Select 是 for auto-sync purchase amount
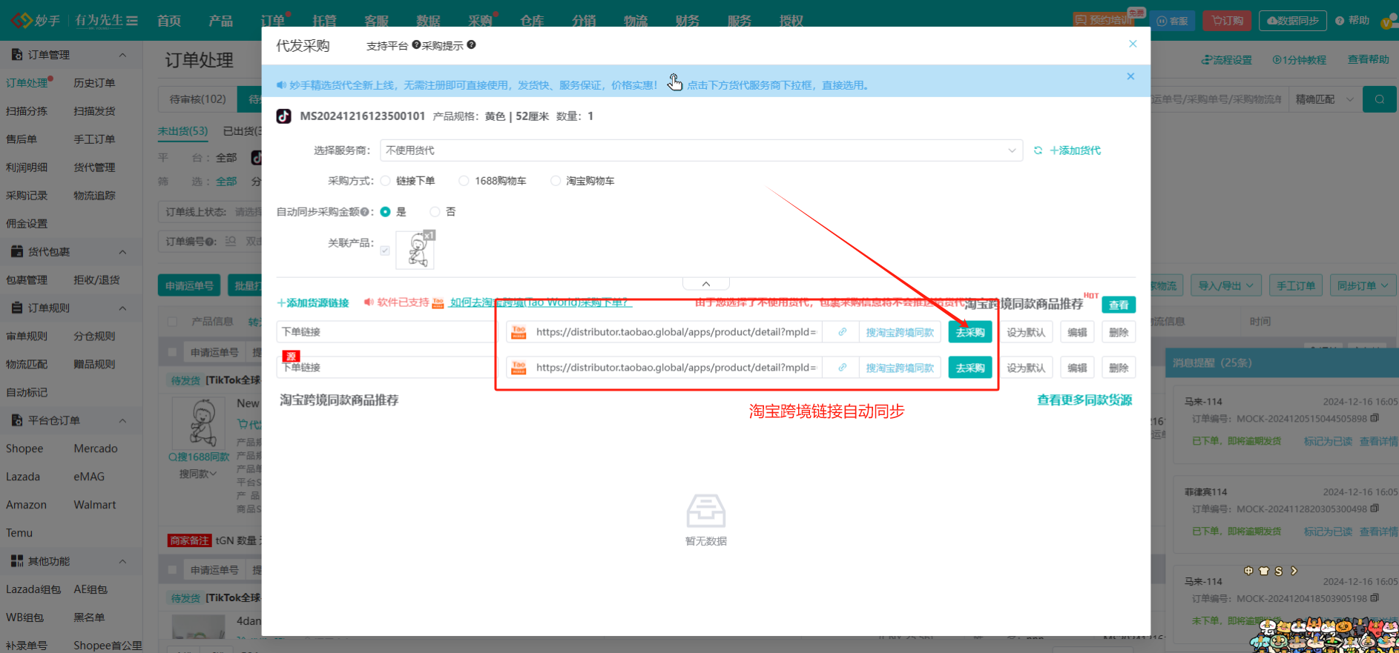The height and width of the screenshot is (653, 1399). [385, 212]
